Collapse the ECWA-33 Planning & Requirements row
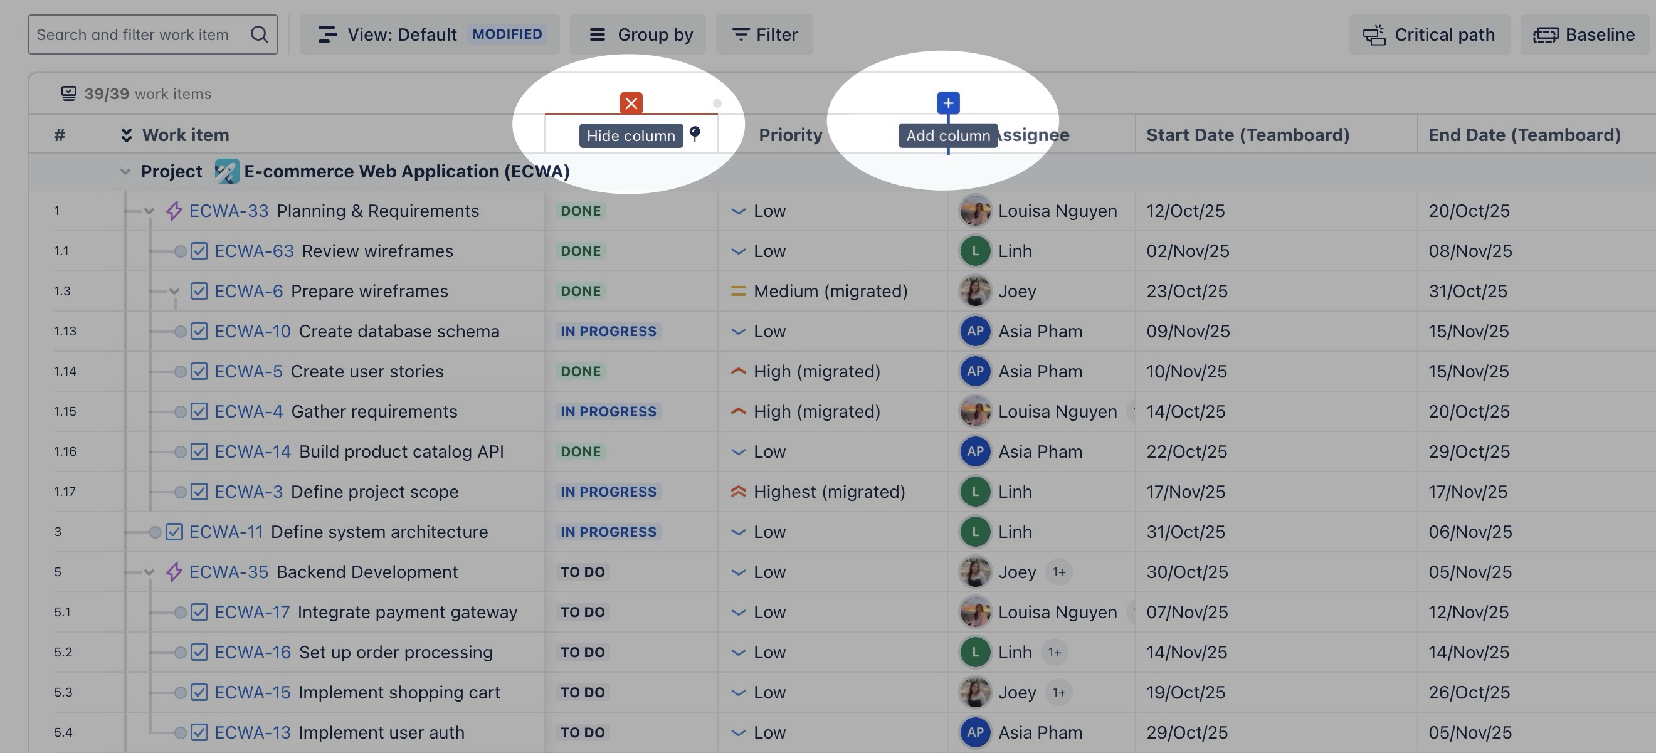1656x753 pixels. click(149, 211)
